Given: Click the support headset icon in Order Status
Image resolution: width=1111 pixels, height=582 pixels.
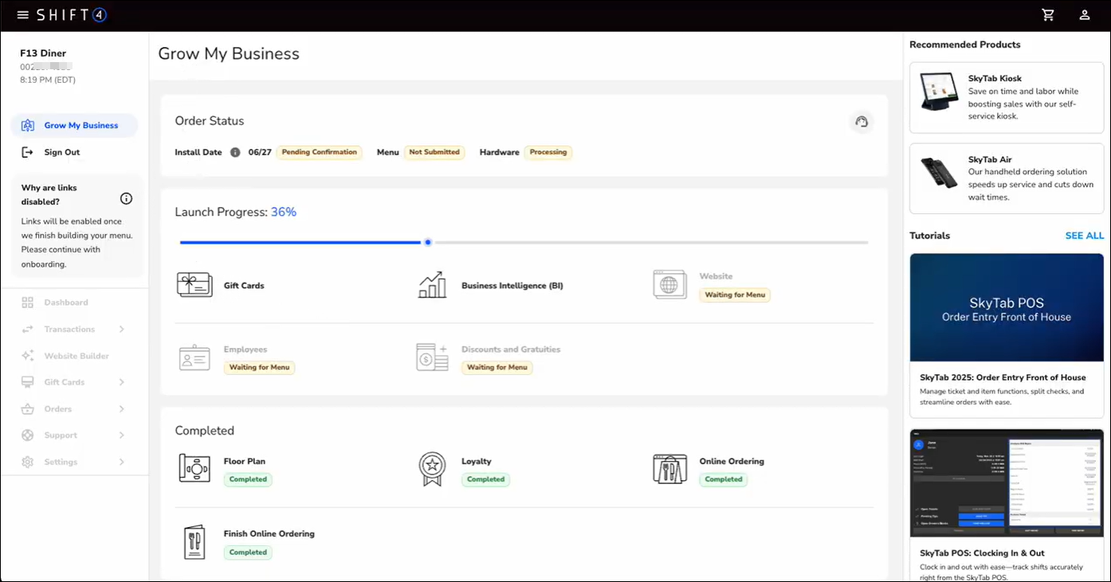Looking at the screenshot, I should click(x=861, y=122).
